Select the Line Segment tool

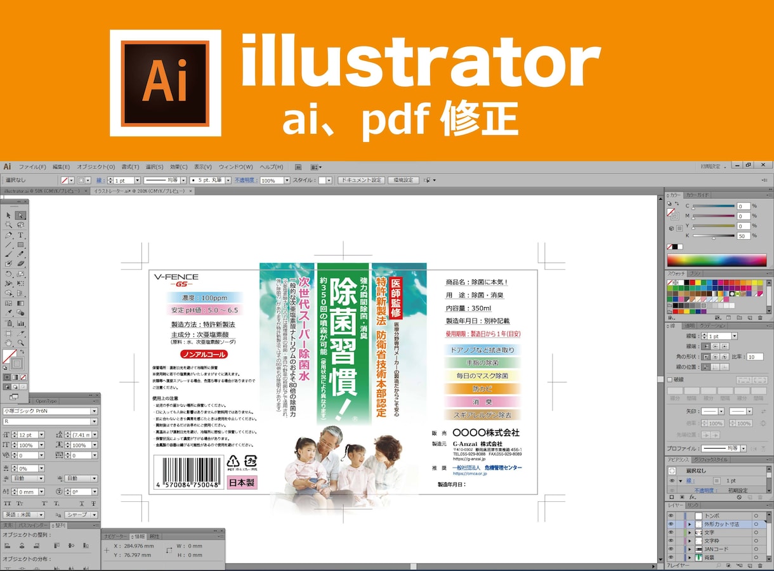coord(8,245)
